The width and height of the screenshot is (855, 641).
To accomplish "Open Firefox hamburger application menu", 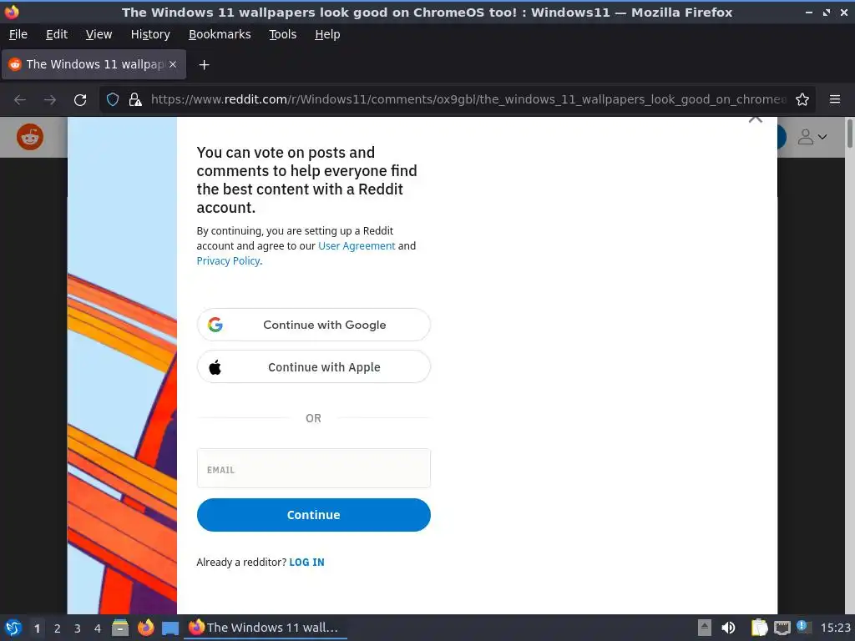I will (835, 99).
